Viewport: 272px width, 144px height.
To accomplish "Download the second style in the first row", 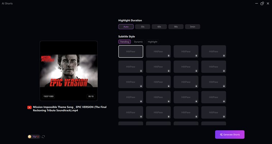I will 169,56.
